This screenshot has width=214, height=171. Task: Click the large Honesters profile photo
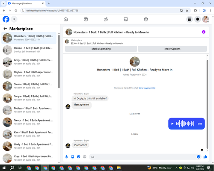click(x=134, y=62)
